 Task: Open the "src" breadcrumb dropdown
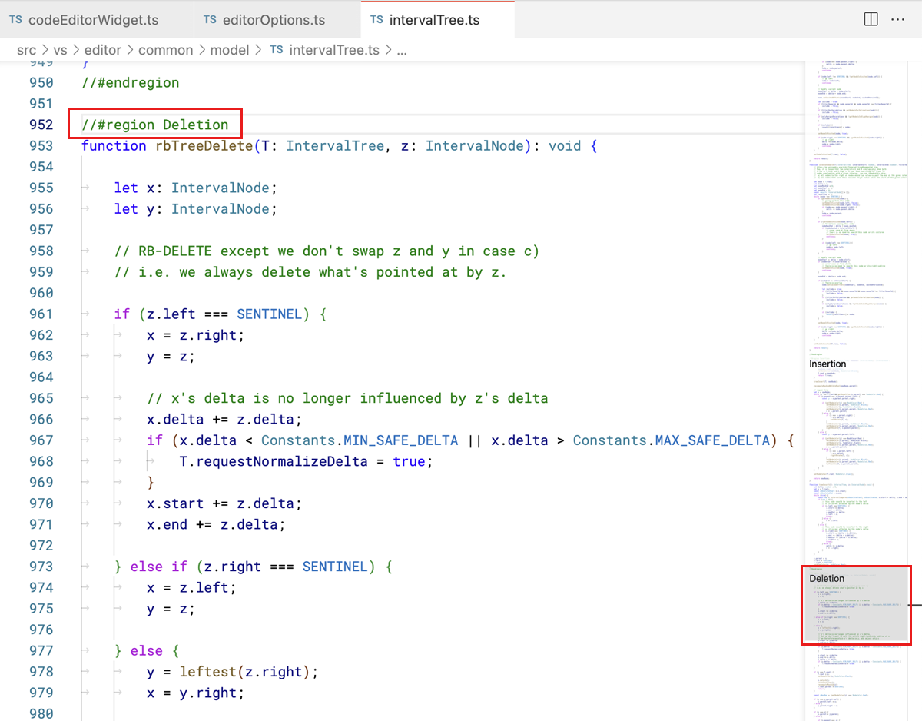click(x=26, y=49)
